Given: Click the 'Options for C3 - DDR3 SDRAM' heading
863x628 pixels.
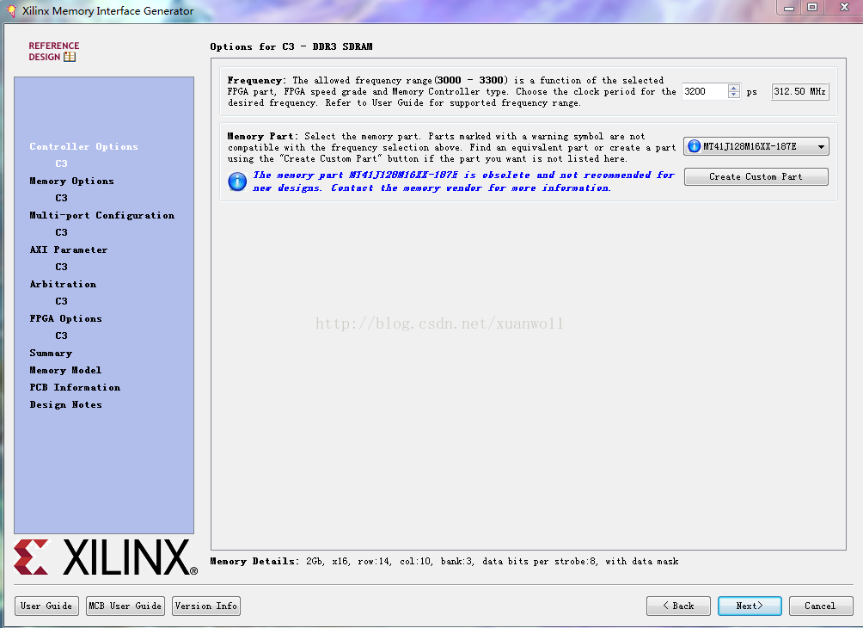Looking at the screenshot, I should [x=291, y=46].
